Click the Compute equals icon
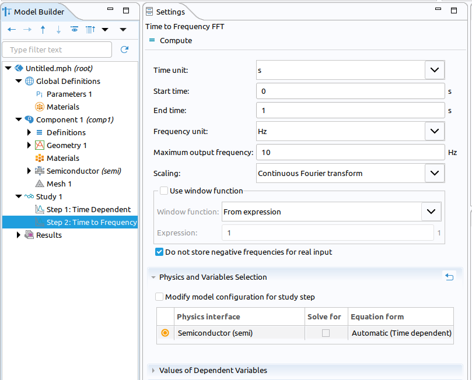 (152, 40)
